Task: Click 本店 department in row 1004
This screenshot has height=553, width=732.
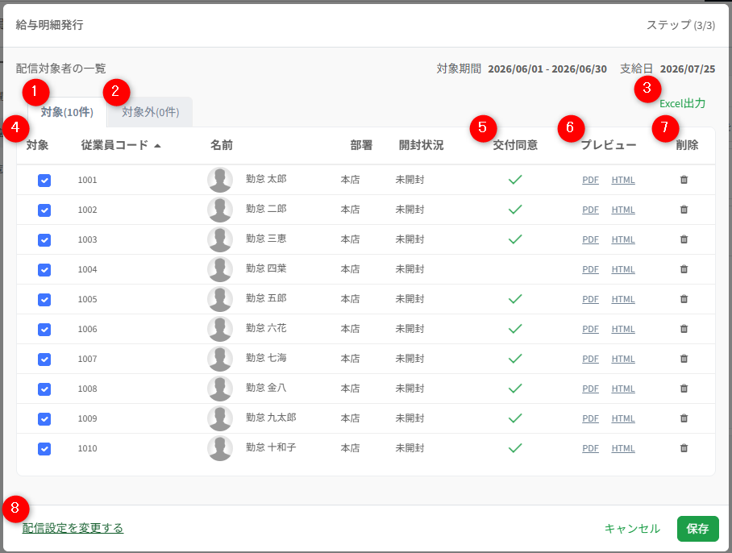Action: [x=350, y=269]
